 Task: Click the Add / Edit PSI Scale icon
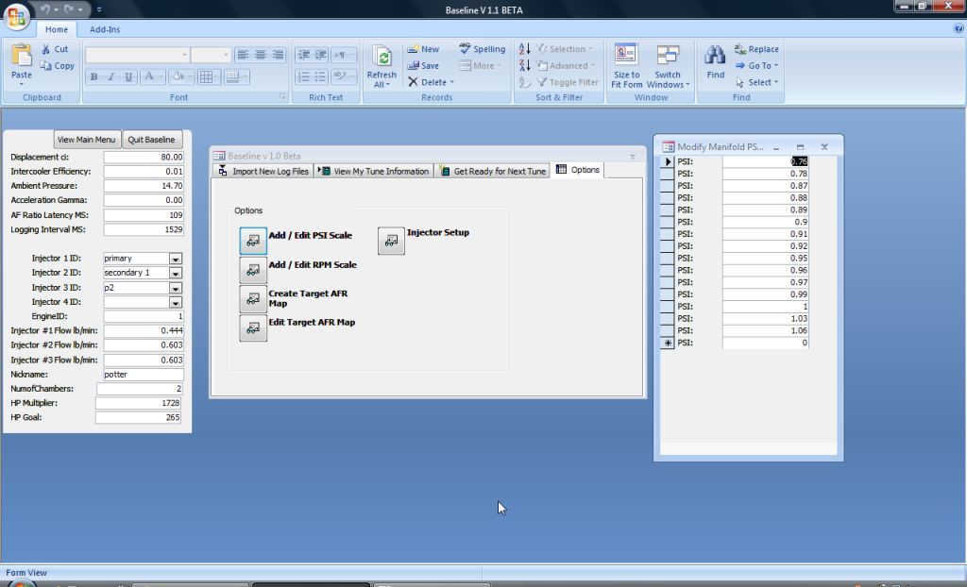click(x=253, y=241)
